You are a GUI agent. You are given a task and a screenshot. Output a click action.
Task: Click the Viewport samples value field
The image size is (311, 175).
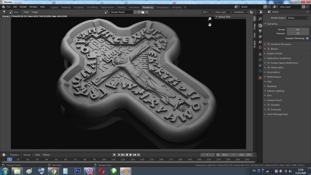(298, 34)
